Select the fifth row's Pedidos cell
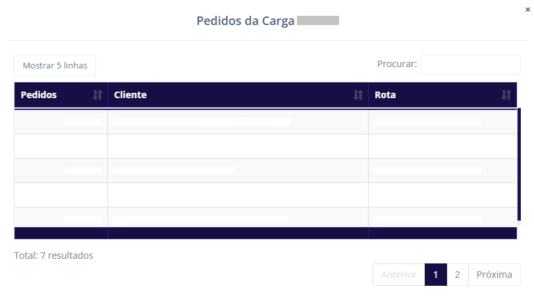 click(x=61, y=217)
